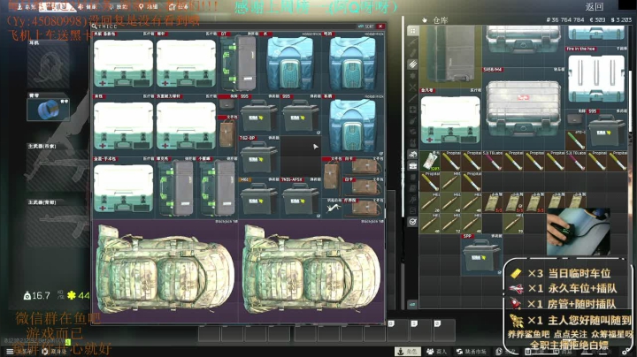Viewport: 637px width, 357px height.
Task: Click the 主武器(背部) weapon slot
Action: pyautogui.click(x=57, y=223)
